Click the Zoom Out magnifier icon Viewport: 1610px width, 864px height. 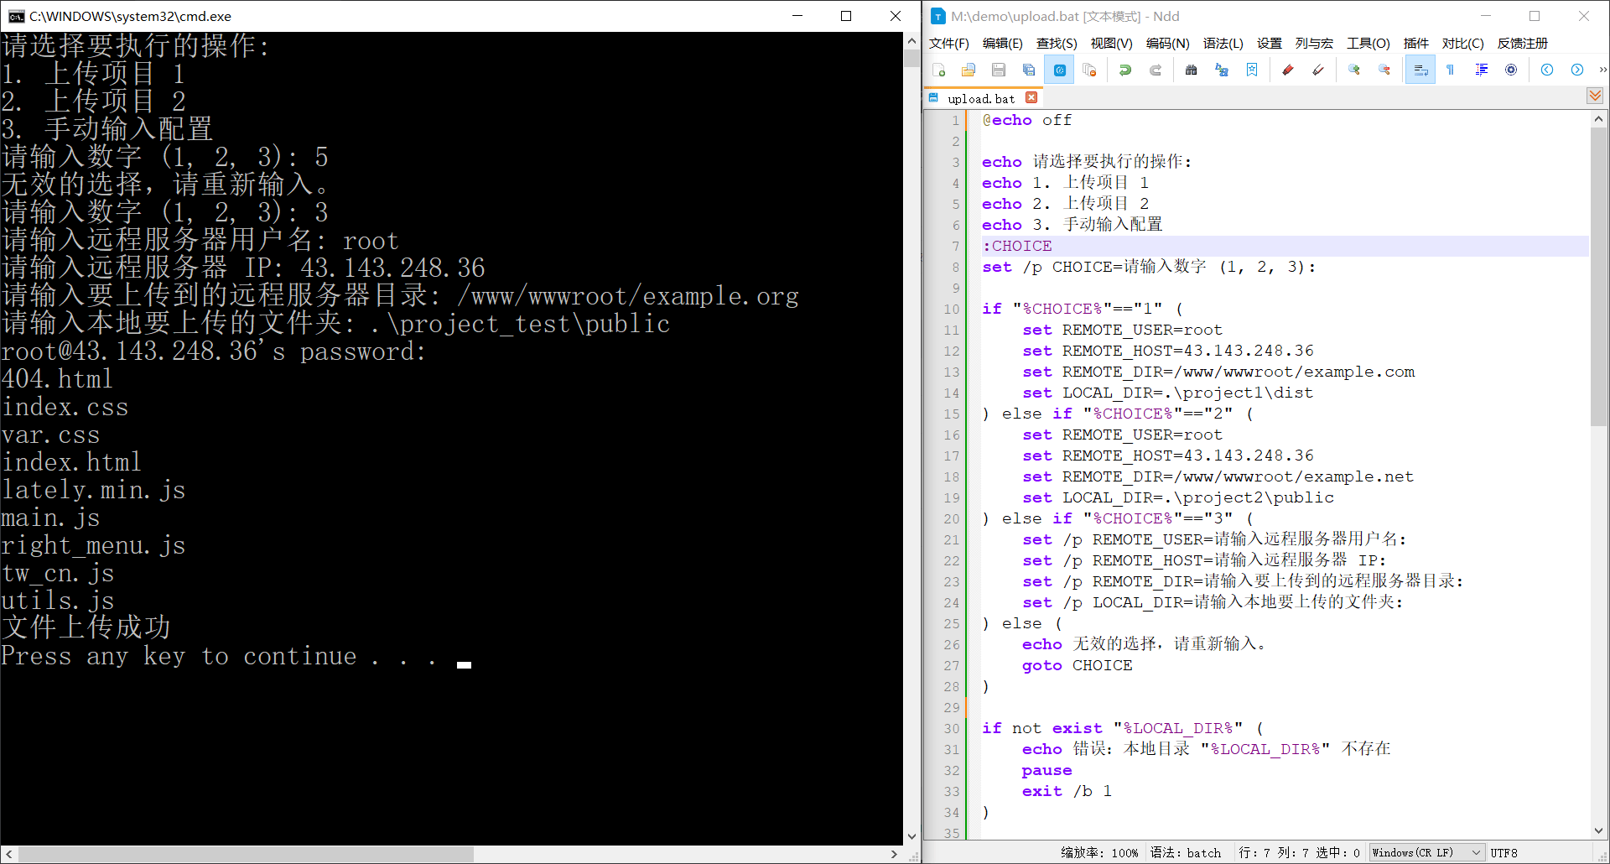(x=1384, y=70)
